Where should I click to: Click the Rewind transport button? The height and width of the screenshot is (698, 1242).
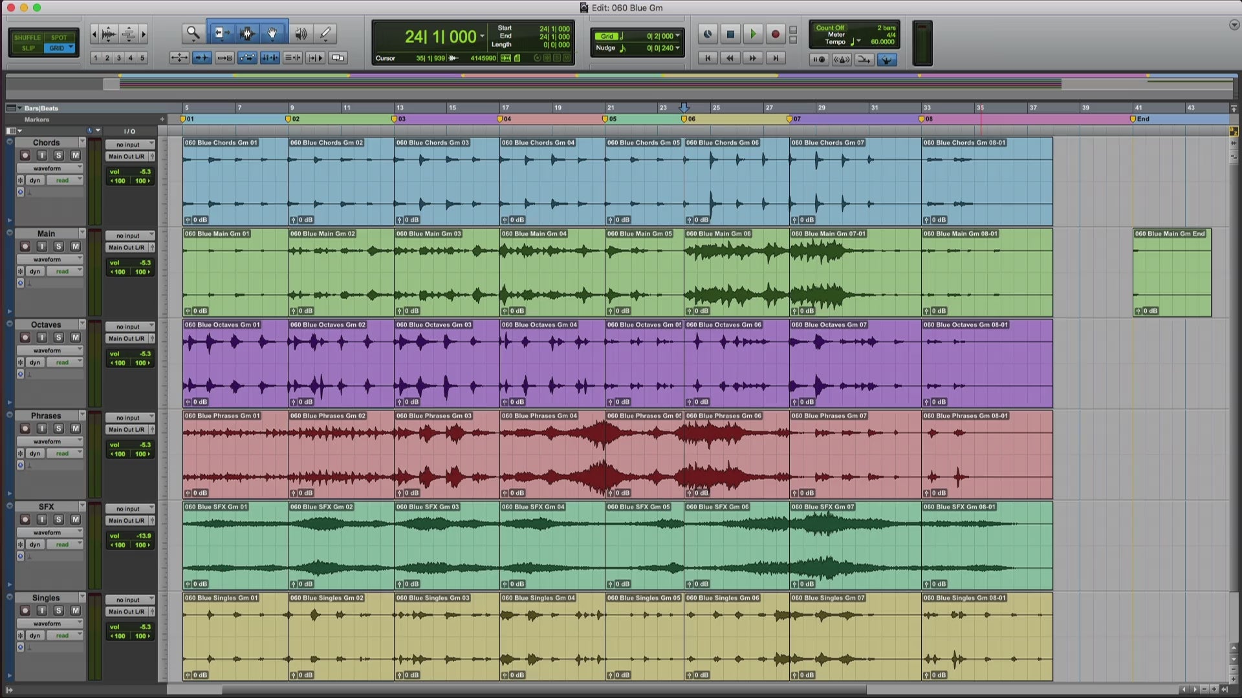[730, 58]
